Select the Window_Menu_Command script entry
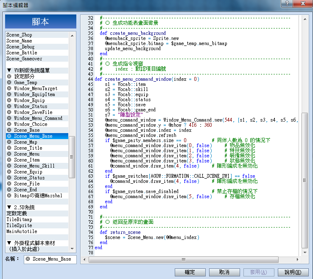The height and width of the screenshot is (279, 313). 37,118
